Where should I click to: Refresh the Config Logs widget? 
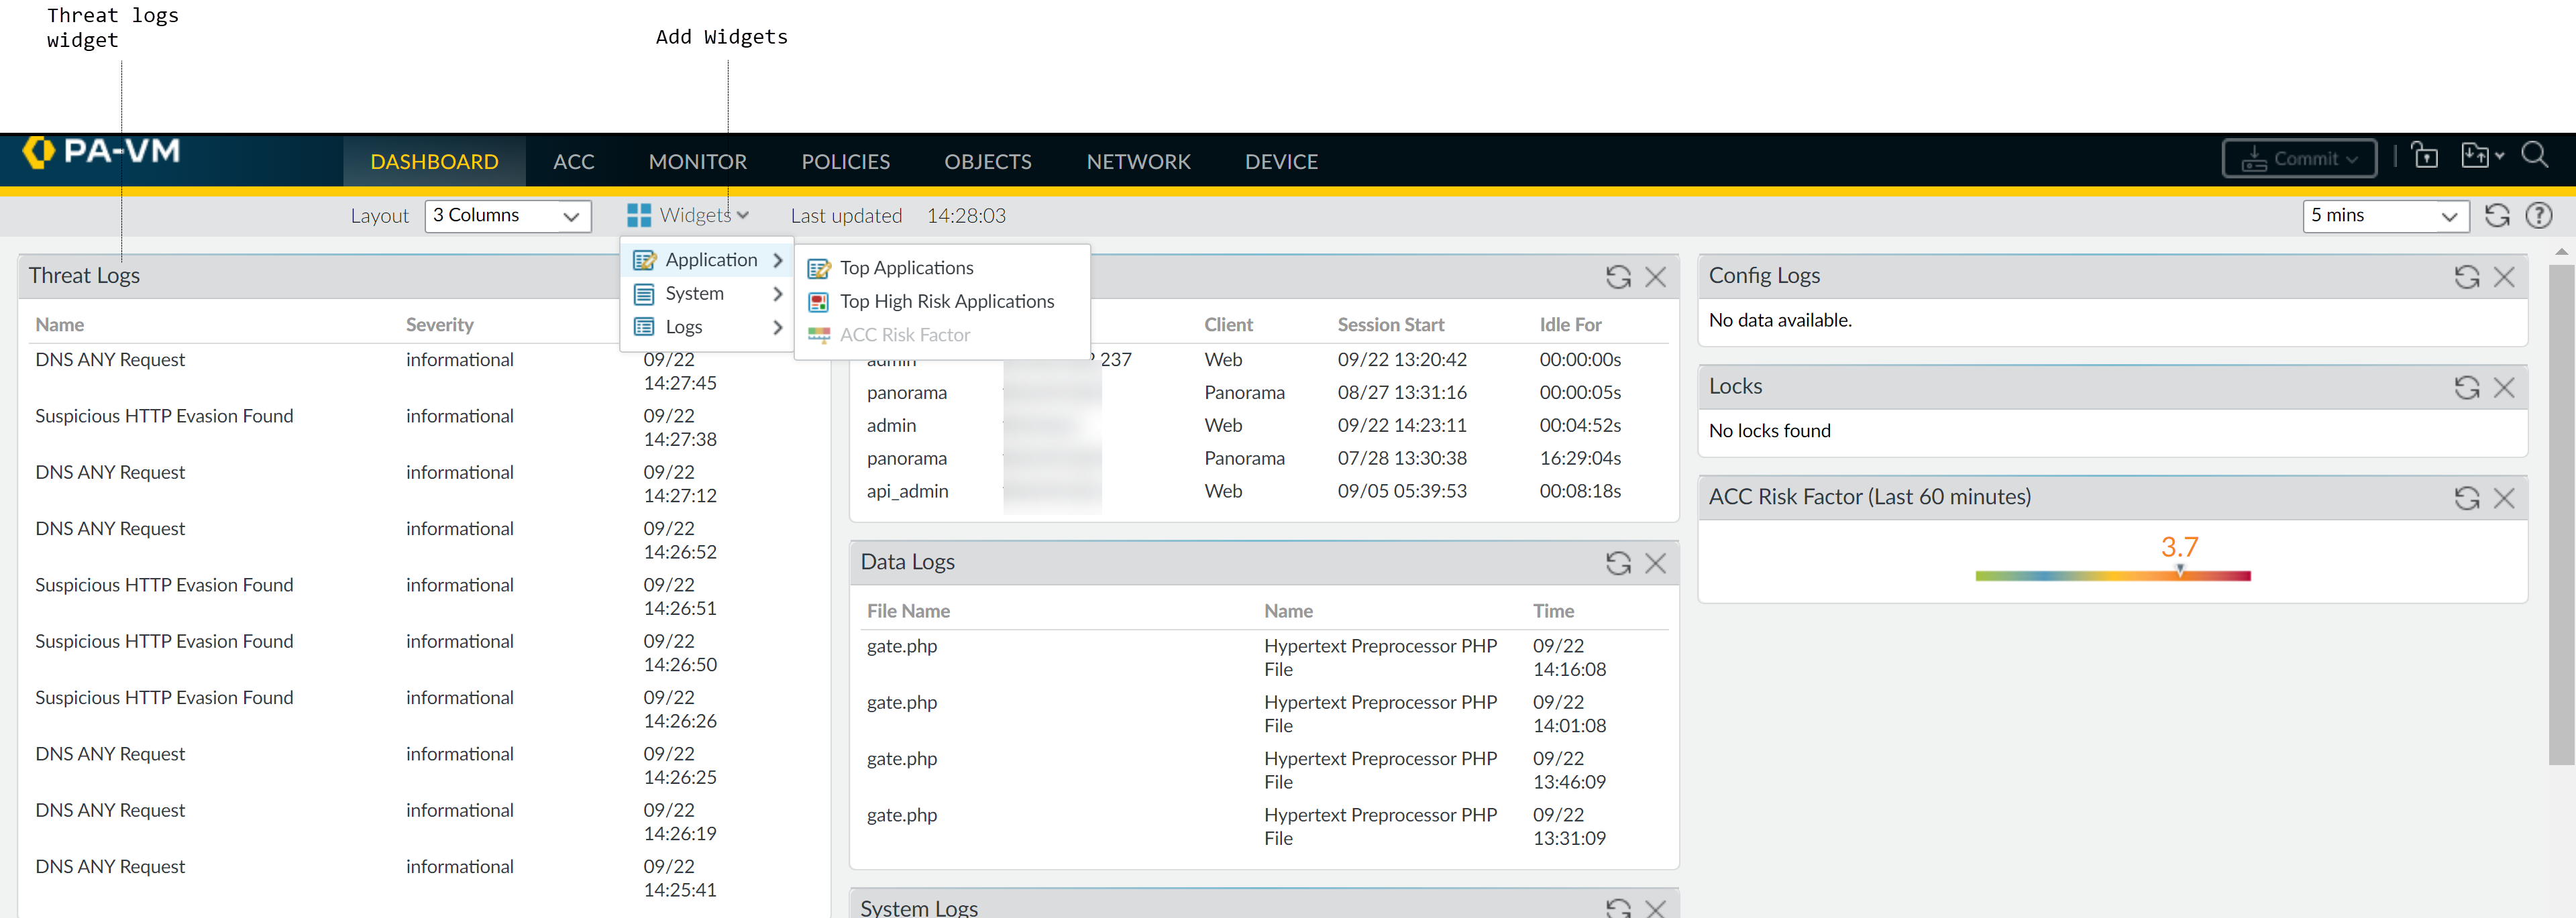[2466, 277]
